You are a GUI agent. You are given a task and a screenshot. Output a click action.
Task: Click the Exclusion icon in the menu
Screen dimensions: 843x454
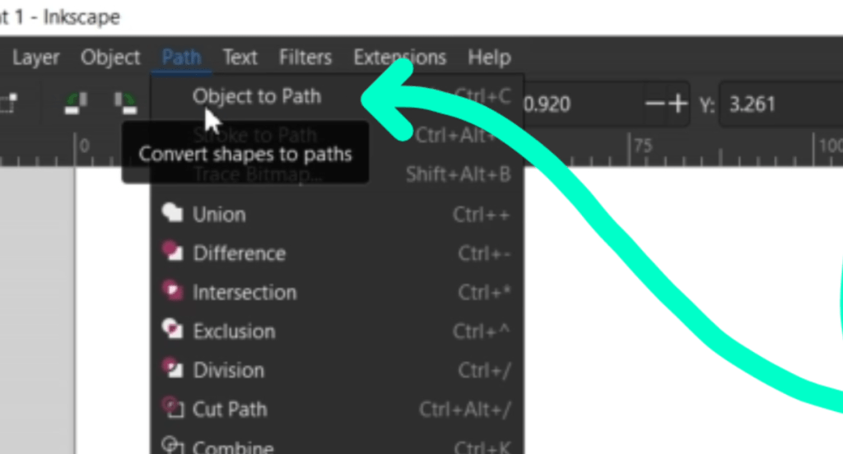172,331
